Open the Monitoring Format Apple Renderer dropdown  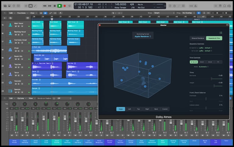point(143,37)
